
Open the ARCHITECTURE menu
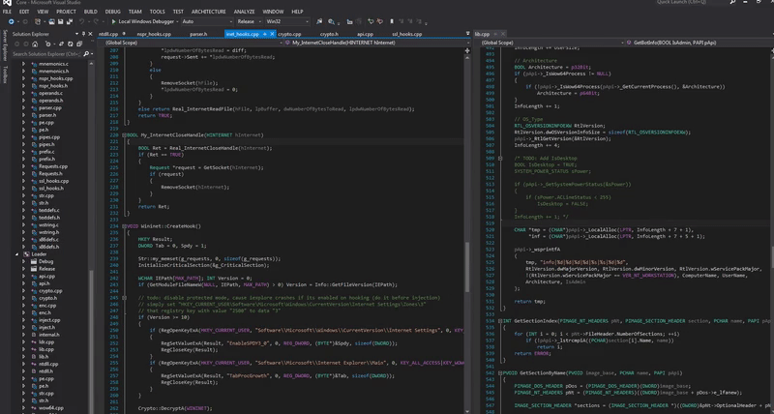click(x=209, y=11)
